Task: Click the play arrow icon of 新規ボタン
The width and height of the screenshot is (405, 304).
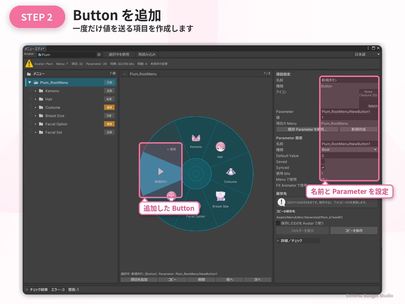Action: pos(161,171)
